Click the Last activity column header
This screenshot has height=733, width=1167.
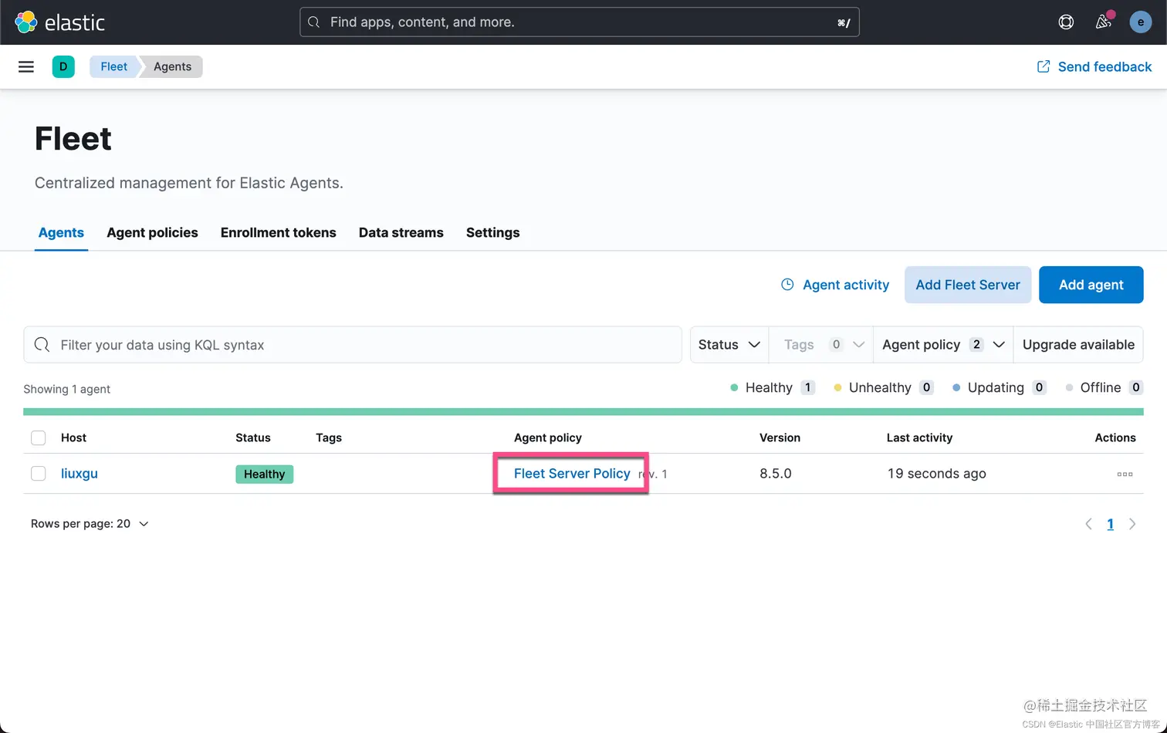point(919,437)
